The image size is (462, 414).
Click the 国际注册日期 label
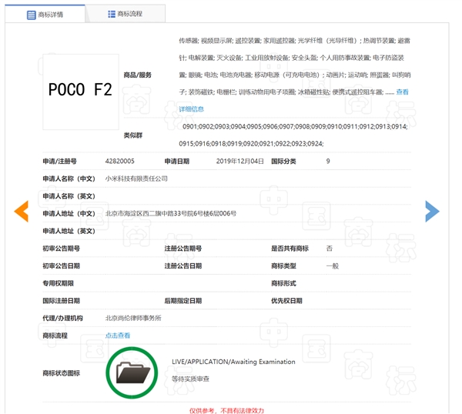pyautogui.click(x=62, y=301)
